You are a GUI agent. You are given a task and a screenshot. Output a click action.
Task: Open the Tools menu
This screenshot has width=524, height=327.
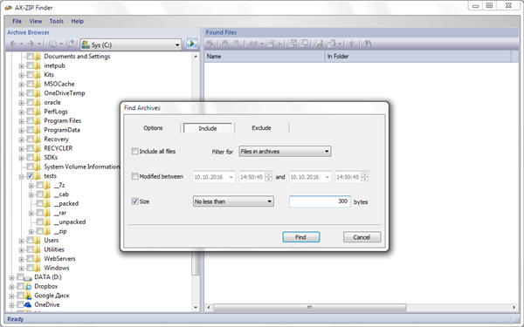pos(57,21)
